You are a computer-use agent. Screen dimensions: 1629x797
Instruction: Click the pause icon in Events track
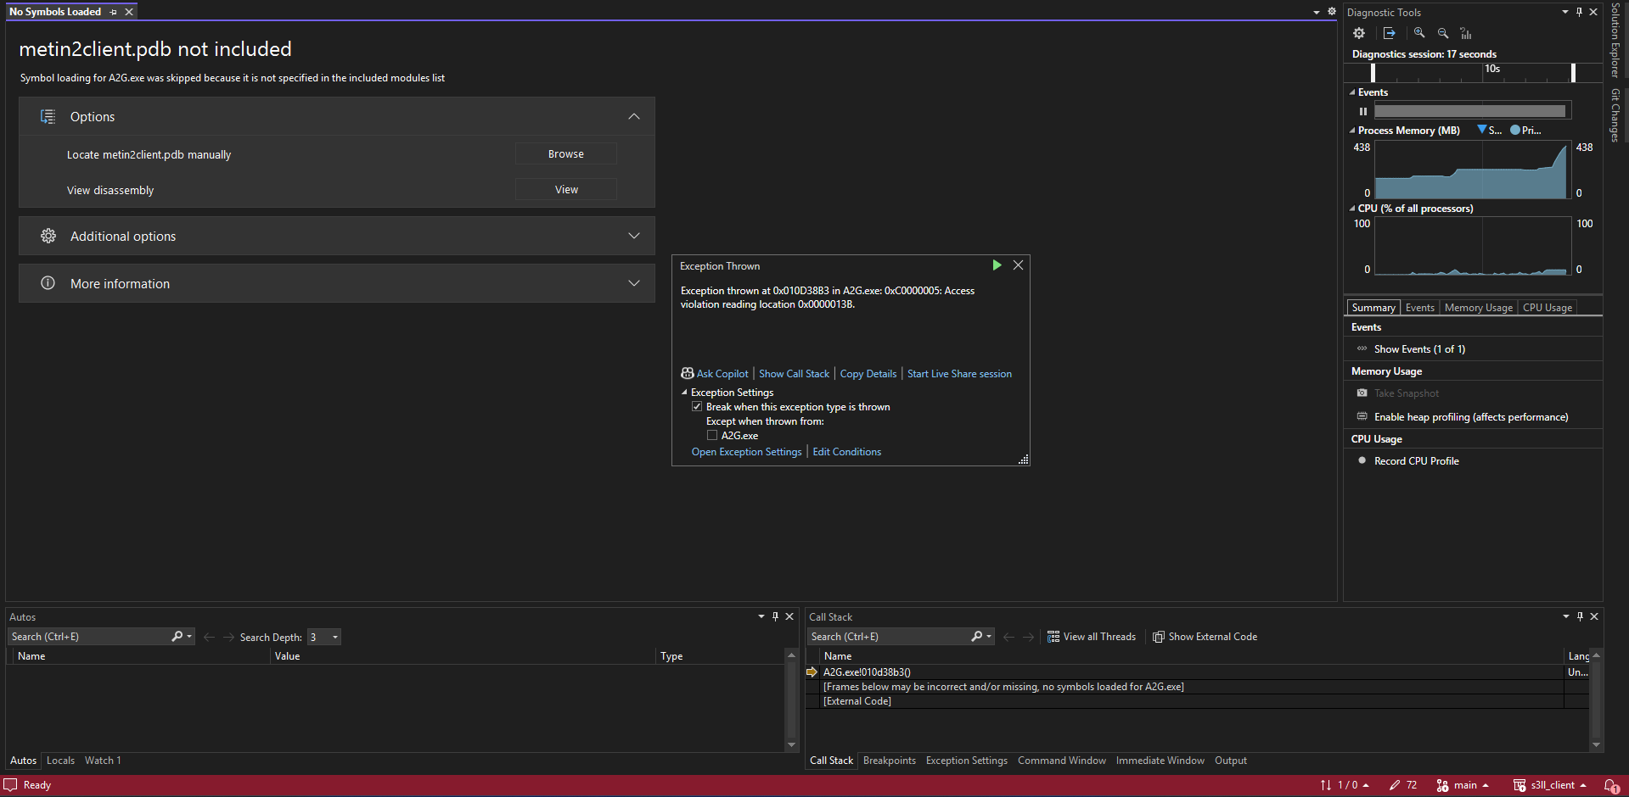click(1363, 111)
